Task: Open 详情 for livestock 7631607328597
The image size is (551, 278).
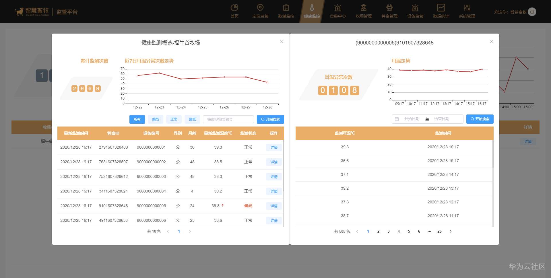Action: pyautogui.click(x=274, y=162)
